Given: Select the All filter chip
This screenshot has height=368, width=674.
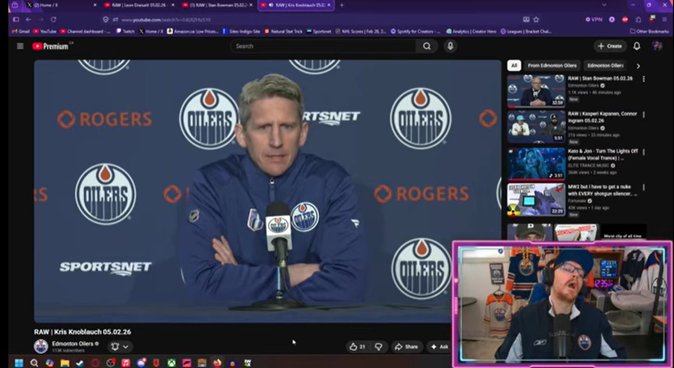Looking at the screenshot, I should (x=514, y=66).
